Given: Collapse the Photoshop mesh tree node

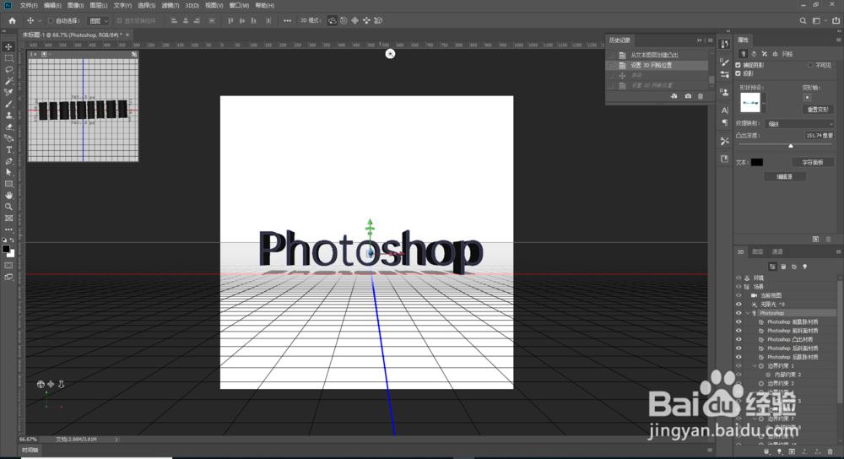Looking at the screenshot, I should pyautogui.click(x=748, y=313).
